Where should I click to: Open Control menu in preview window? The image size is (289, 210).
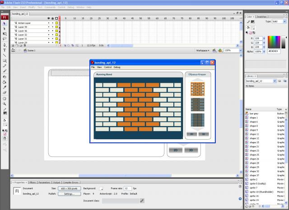(108, 67)
